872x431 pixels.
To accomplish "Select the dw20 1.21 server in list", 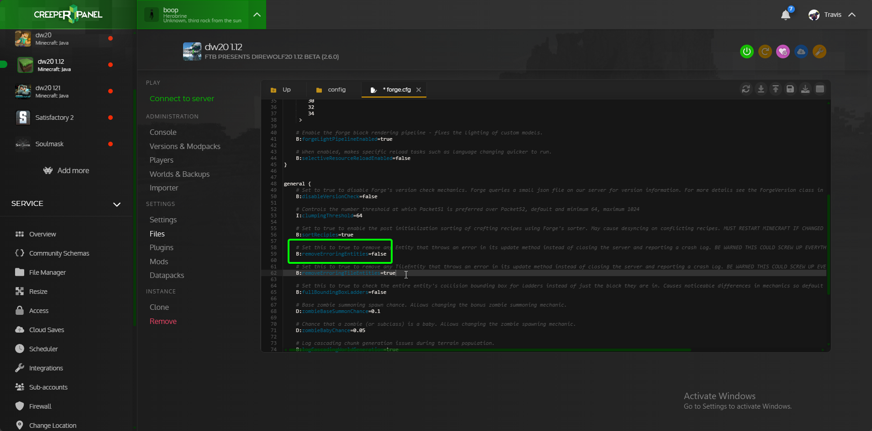I will point(66,91).
